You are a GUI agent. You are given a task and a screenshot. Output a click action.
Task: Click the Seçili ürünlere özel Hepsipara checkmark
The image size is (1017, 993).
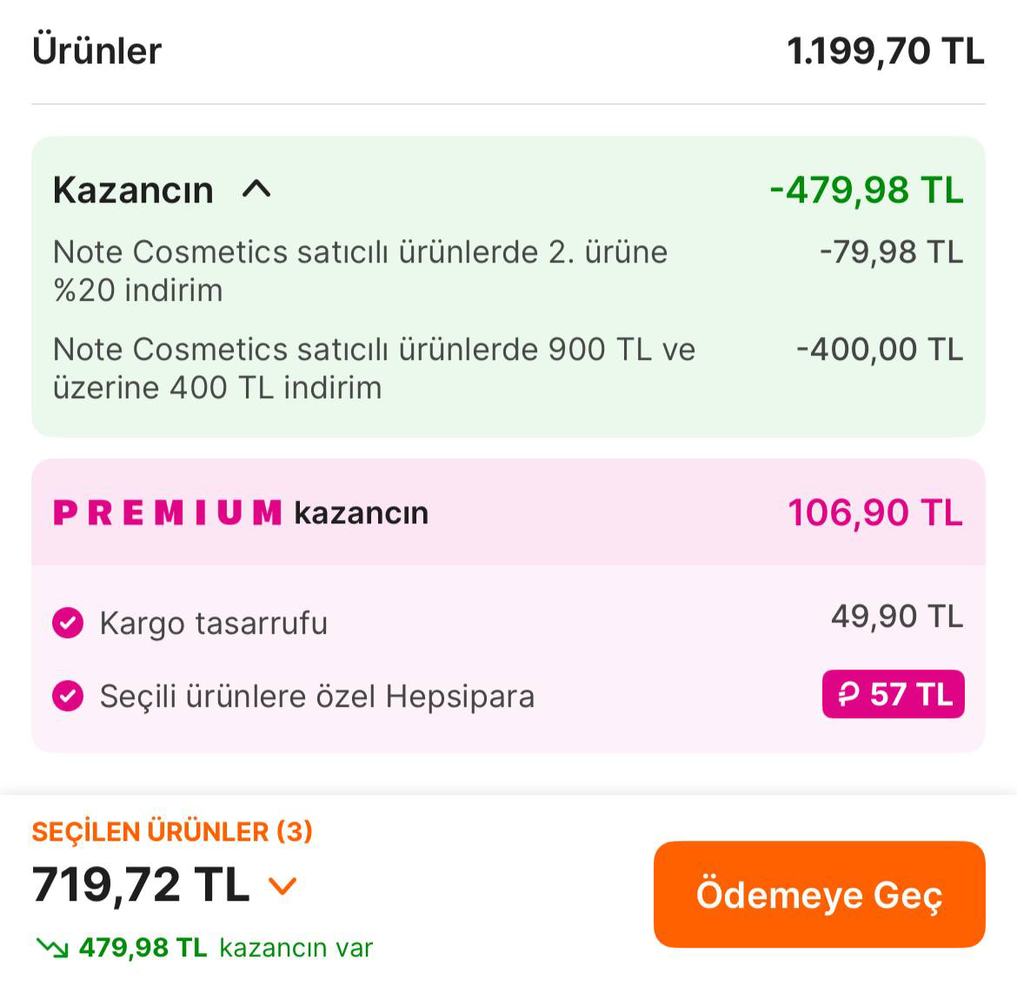tap(68, 696)
